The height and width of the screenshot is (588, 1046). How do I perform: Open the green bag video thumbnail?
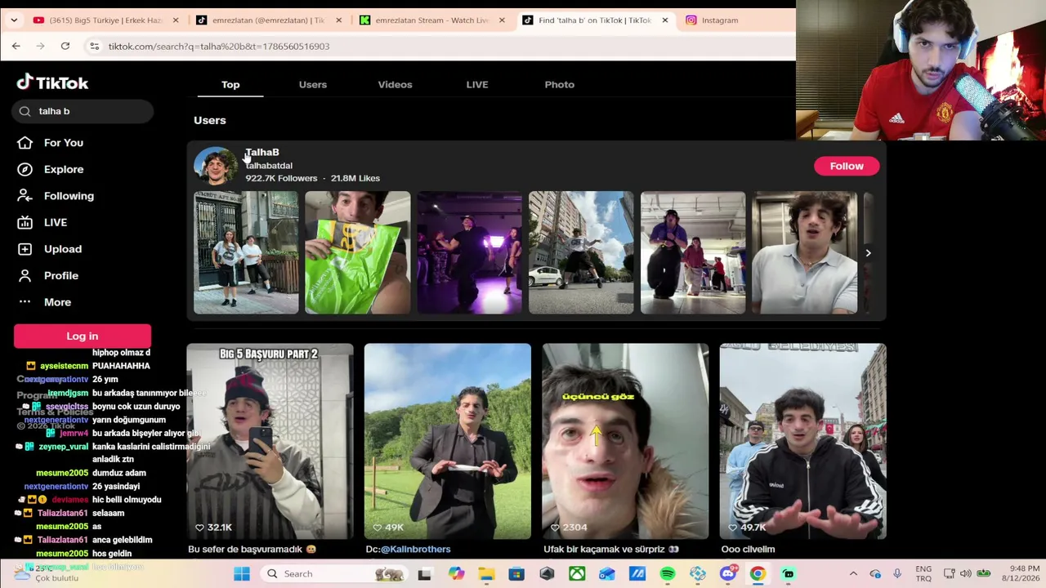coord(358,252)
